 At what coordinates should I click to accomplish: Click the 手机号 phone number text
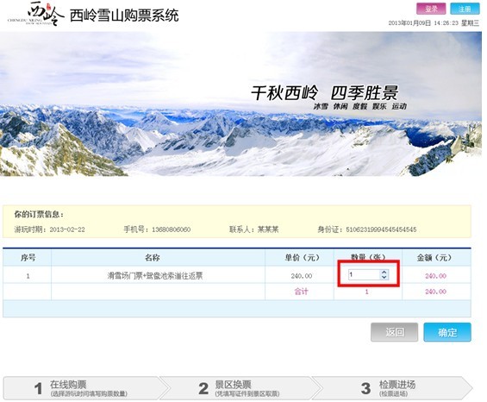tap(157, 229)
